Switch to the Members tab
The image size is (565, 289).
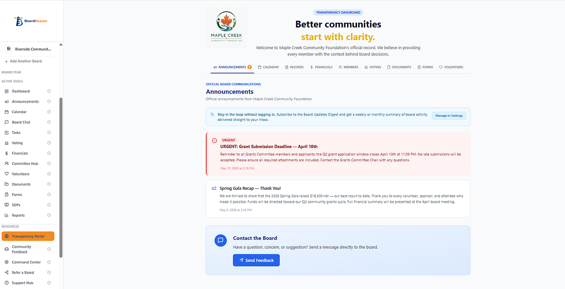(x=348, y=67)
